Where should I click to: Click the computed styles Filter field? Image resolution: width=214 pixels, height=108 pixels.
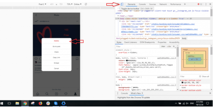point(189,77)
